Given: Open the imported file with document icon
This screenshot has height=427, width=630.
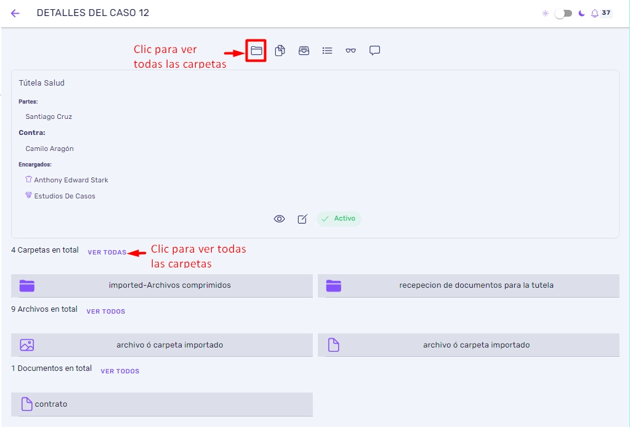Looking at the screenshot, I should 469,345.
